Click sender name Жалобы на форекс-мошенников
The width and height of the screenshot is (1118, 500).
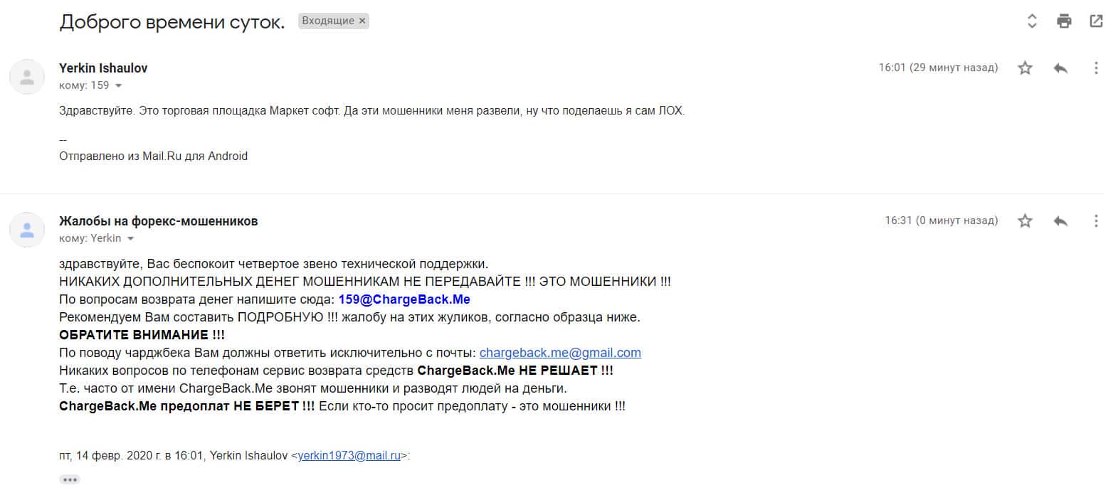[159, 221]
